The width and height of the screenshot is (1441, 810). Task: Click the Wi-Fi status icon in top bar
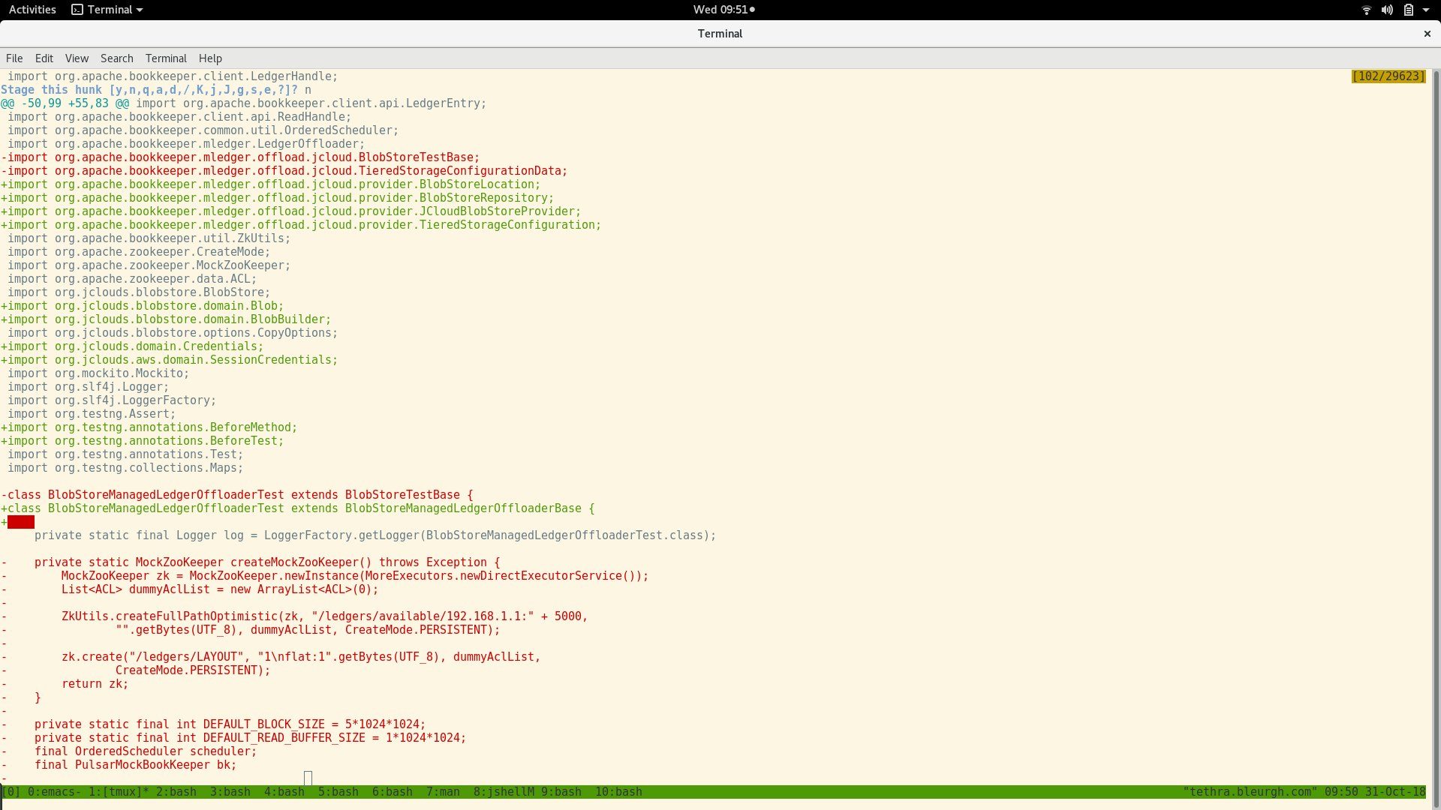pyautogui.click(x=1366, y=10)
